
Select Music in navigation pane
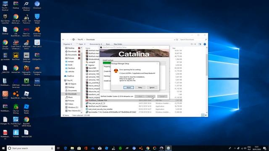pos(70,97)
